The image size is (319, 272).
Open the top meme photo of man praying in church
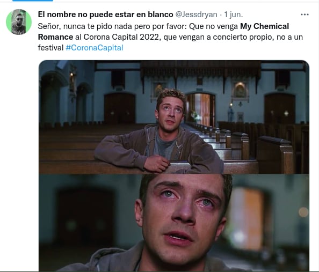point(174,117)
